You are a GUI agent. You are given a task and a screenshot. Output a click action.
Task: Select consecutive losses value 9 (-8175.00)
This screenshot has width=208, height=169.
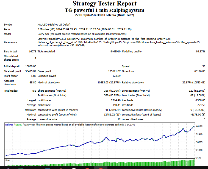pyautogui.click(x=198, y=110)
